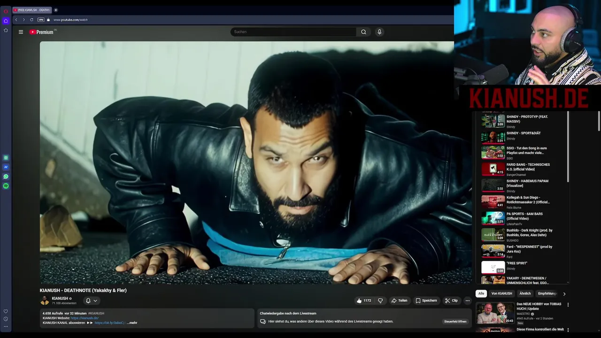Image resolution: width=601 pixels, height=338 pixels.
Task: Play Kollegah & Sun Diego Rotlichtmassaker 2
Action: pos(522,202)
